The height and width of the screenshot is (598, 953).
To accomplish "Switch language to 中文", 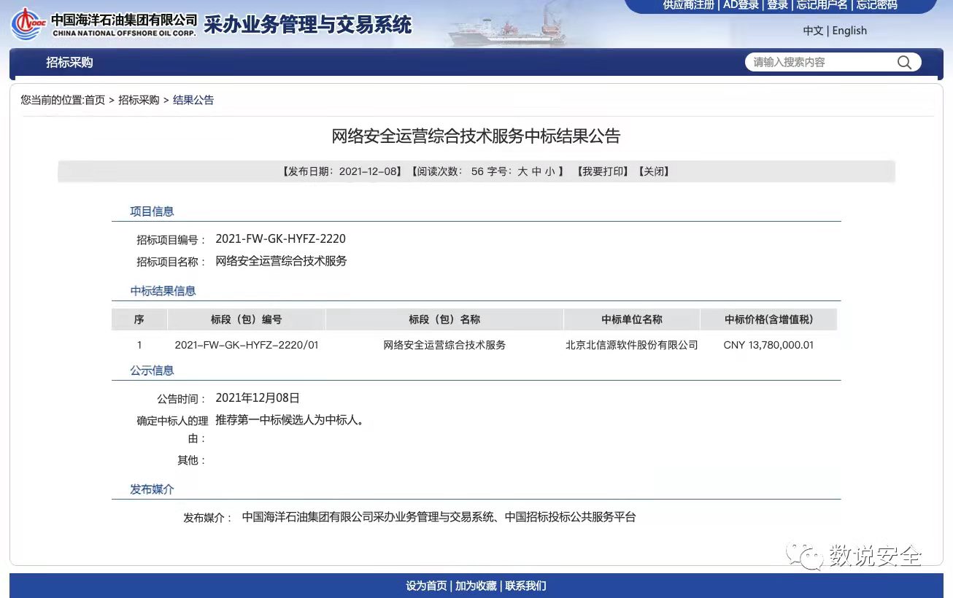I will click(813, 31).
